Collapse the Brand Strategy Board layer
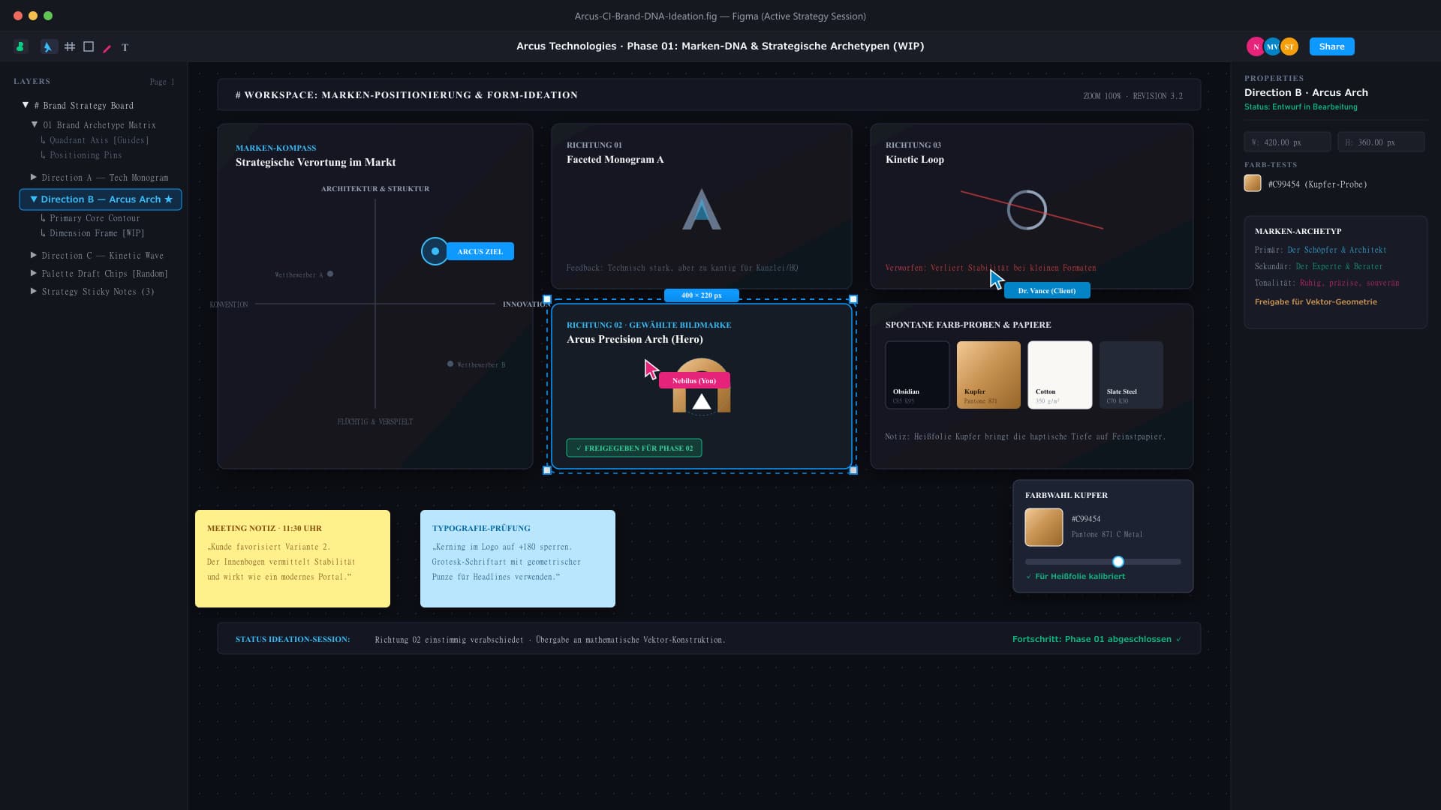This screenshot has width=1441, height=810. point(26,105)
